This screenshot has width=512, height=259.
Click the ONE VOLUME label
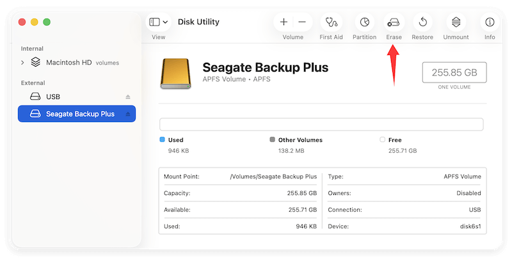pos(454,87)
